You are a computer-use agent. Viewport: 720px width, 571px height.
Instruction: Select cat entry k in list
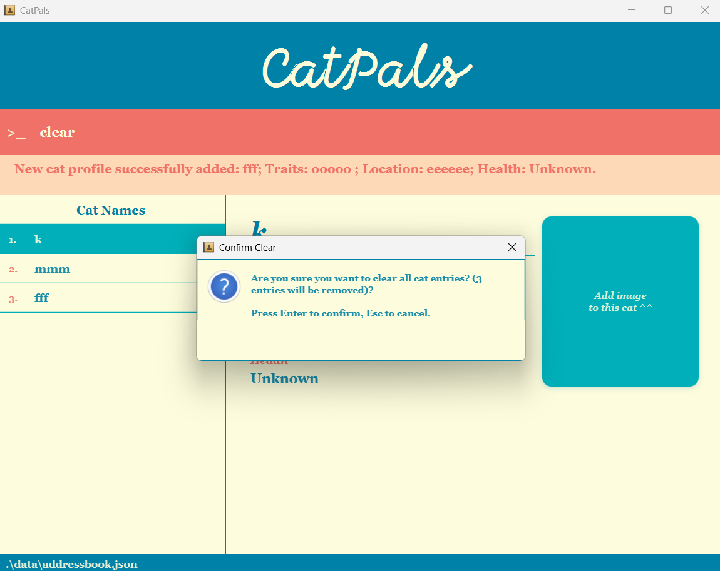pyautogui.click(x=38, y=239)
